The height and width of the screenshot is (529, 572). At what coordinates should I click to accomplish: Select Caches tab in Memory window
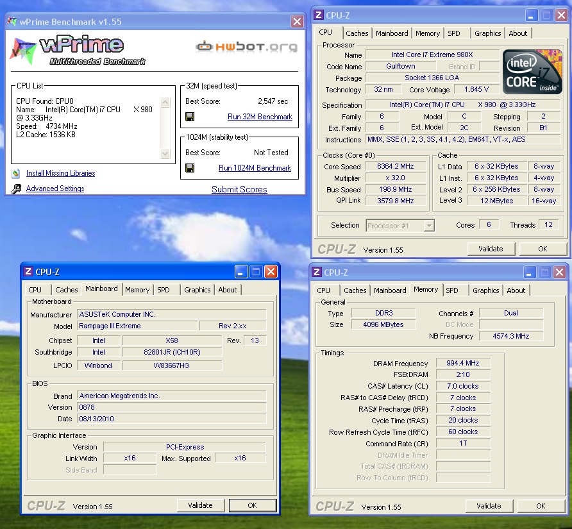(355, 290)
